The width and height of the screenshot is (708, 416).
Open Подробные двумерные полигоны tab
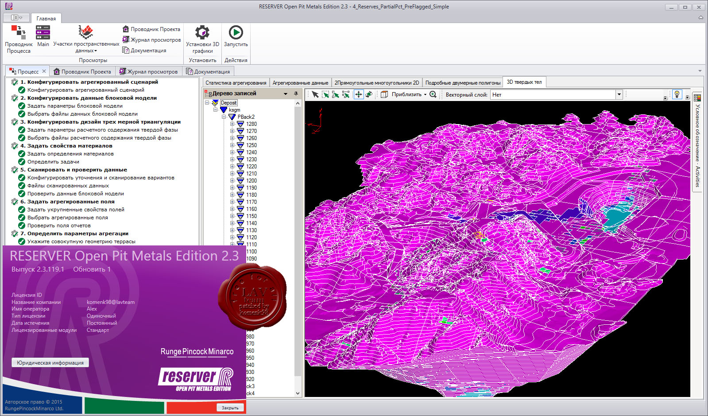click(463, 83)
